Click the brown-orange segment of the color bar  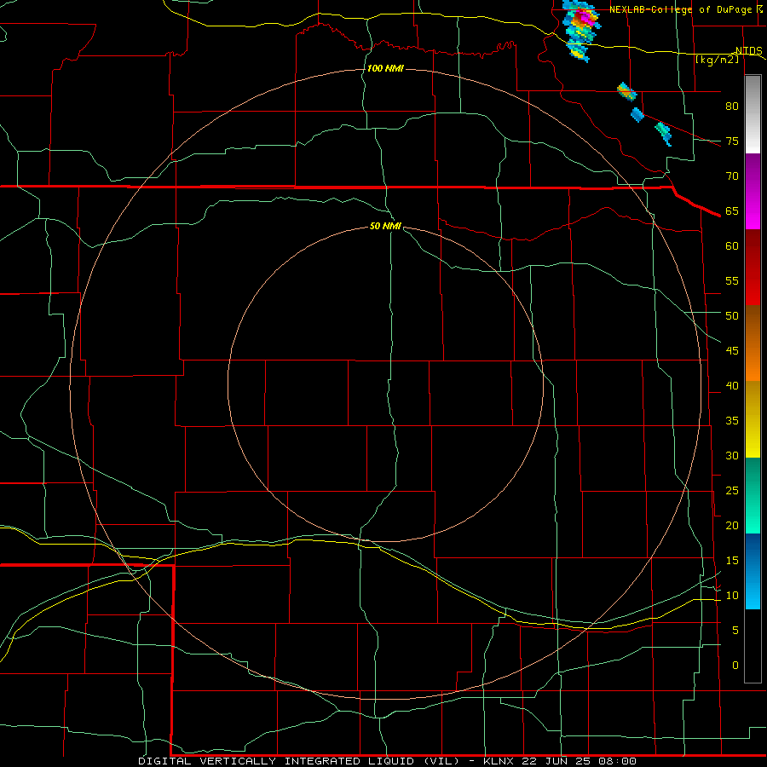[753, 343]
